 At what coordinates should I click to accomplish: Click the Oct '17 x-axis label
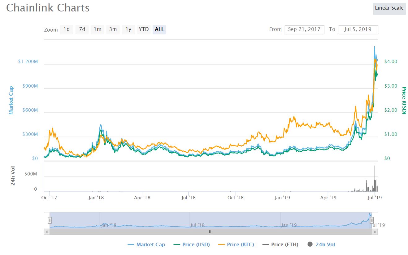point(50,197)
